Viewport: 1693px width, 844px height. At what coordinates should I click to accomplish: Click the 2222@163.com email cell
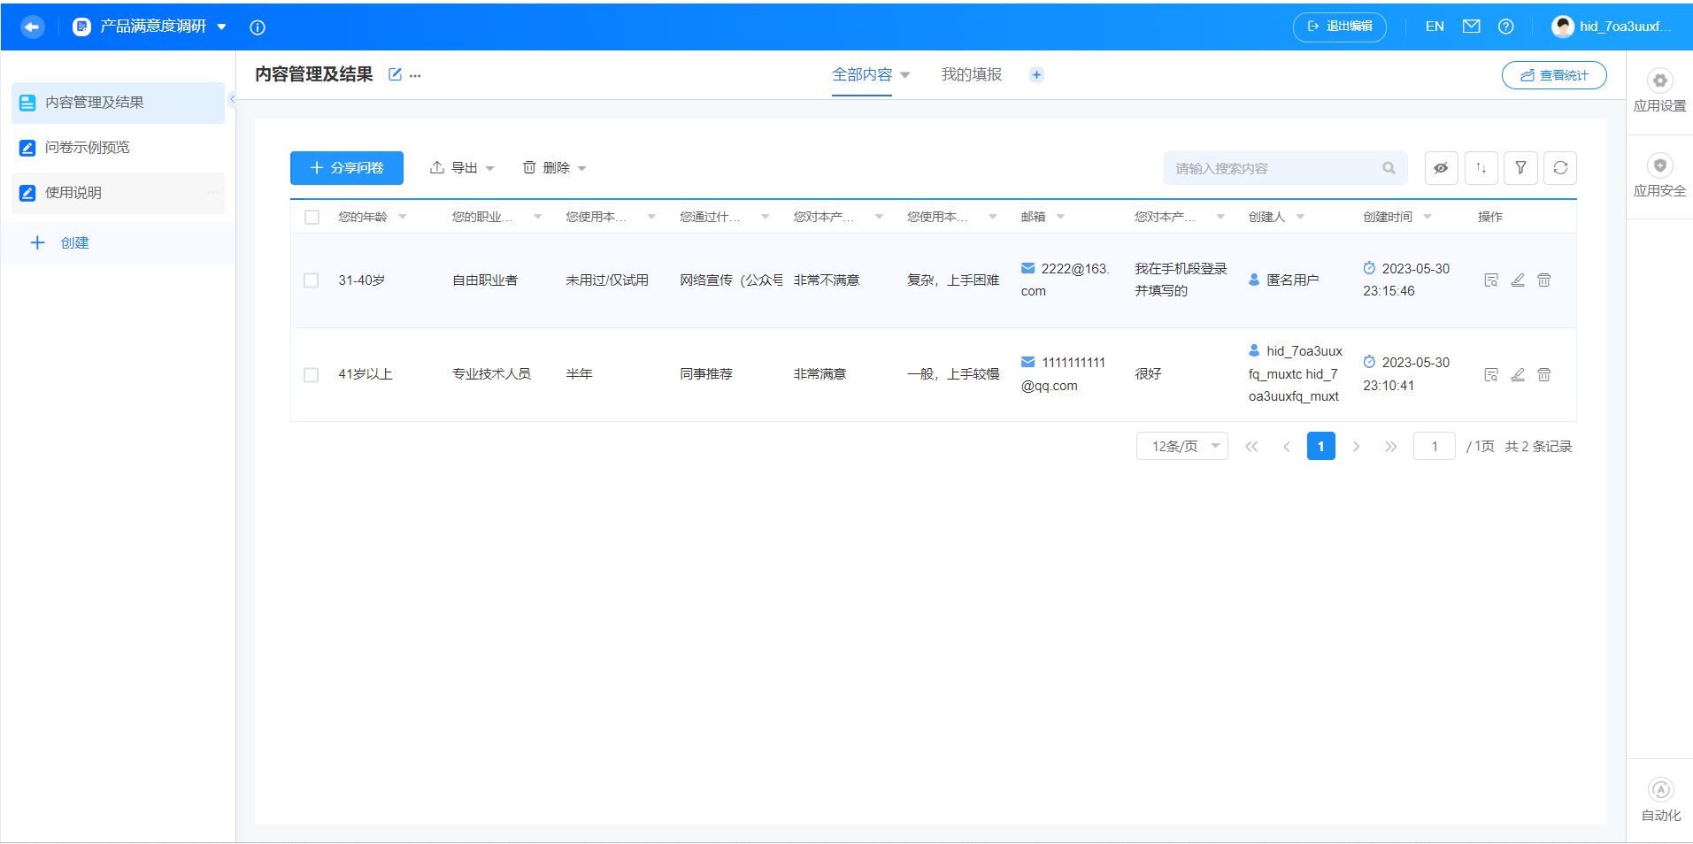[1066, 280]
